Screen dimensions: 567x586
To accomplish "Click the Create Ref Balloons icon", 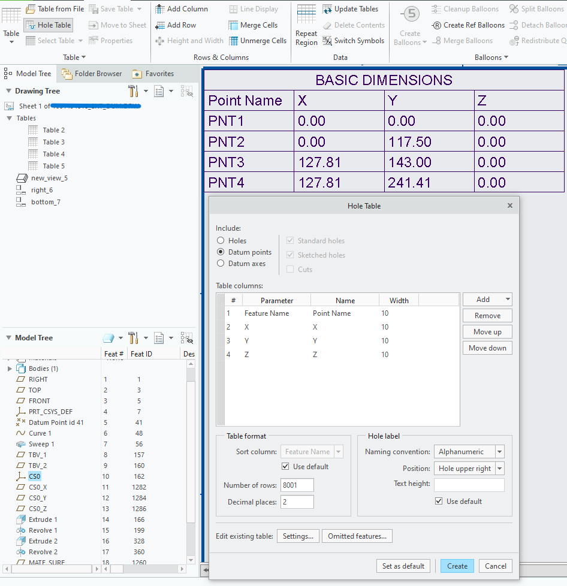I will [436, 25].
